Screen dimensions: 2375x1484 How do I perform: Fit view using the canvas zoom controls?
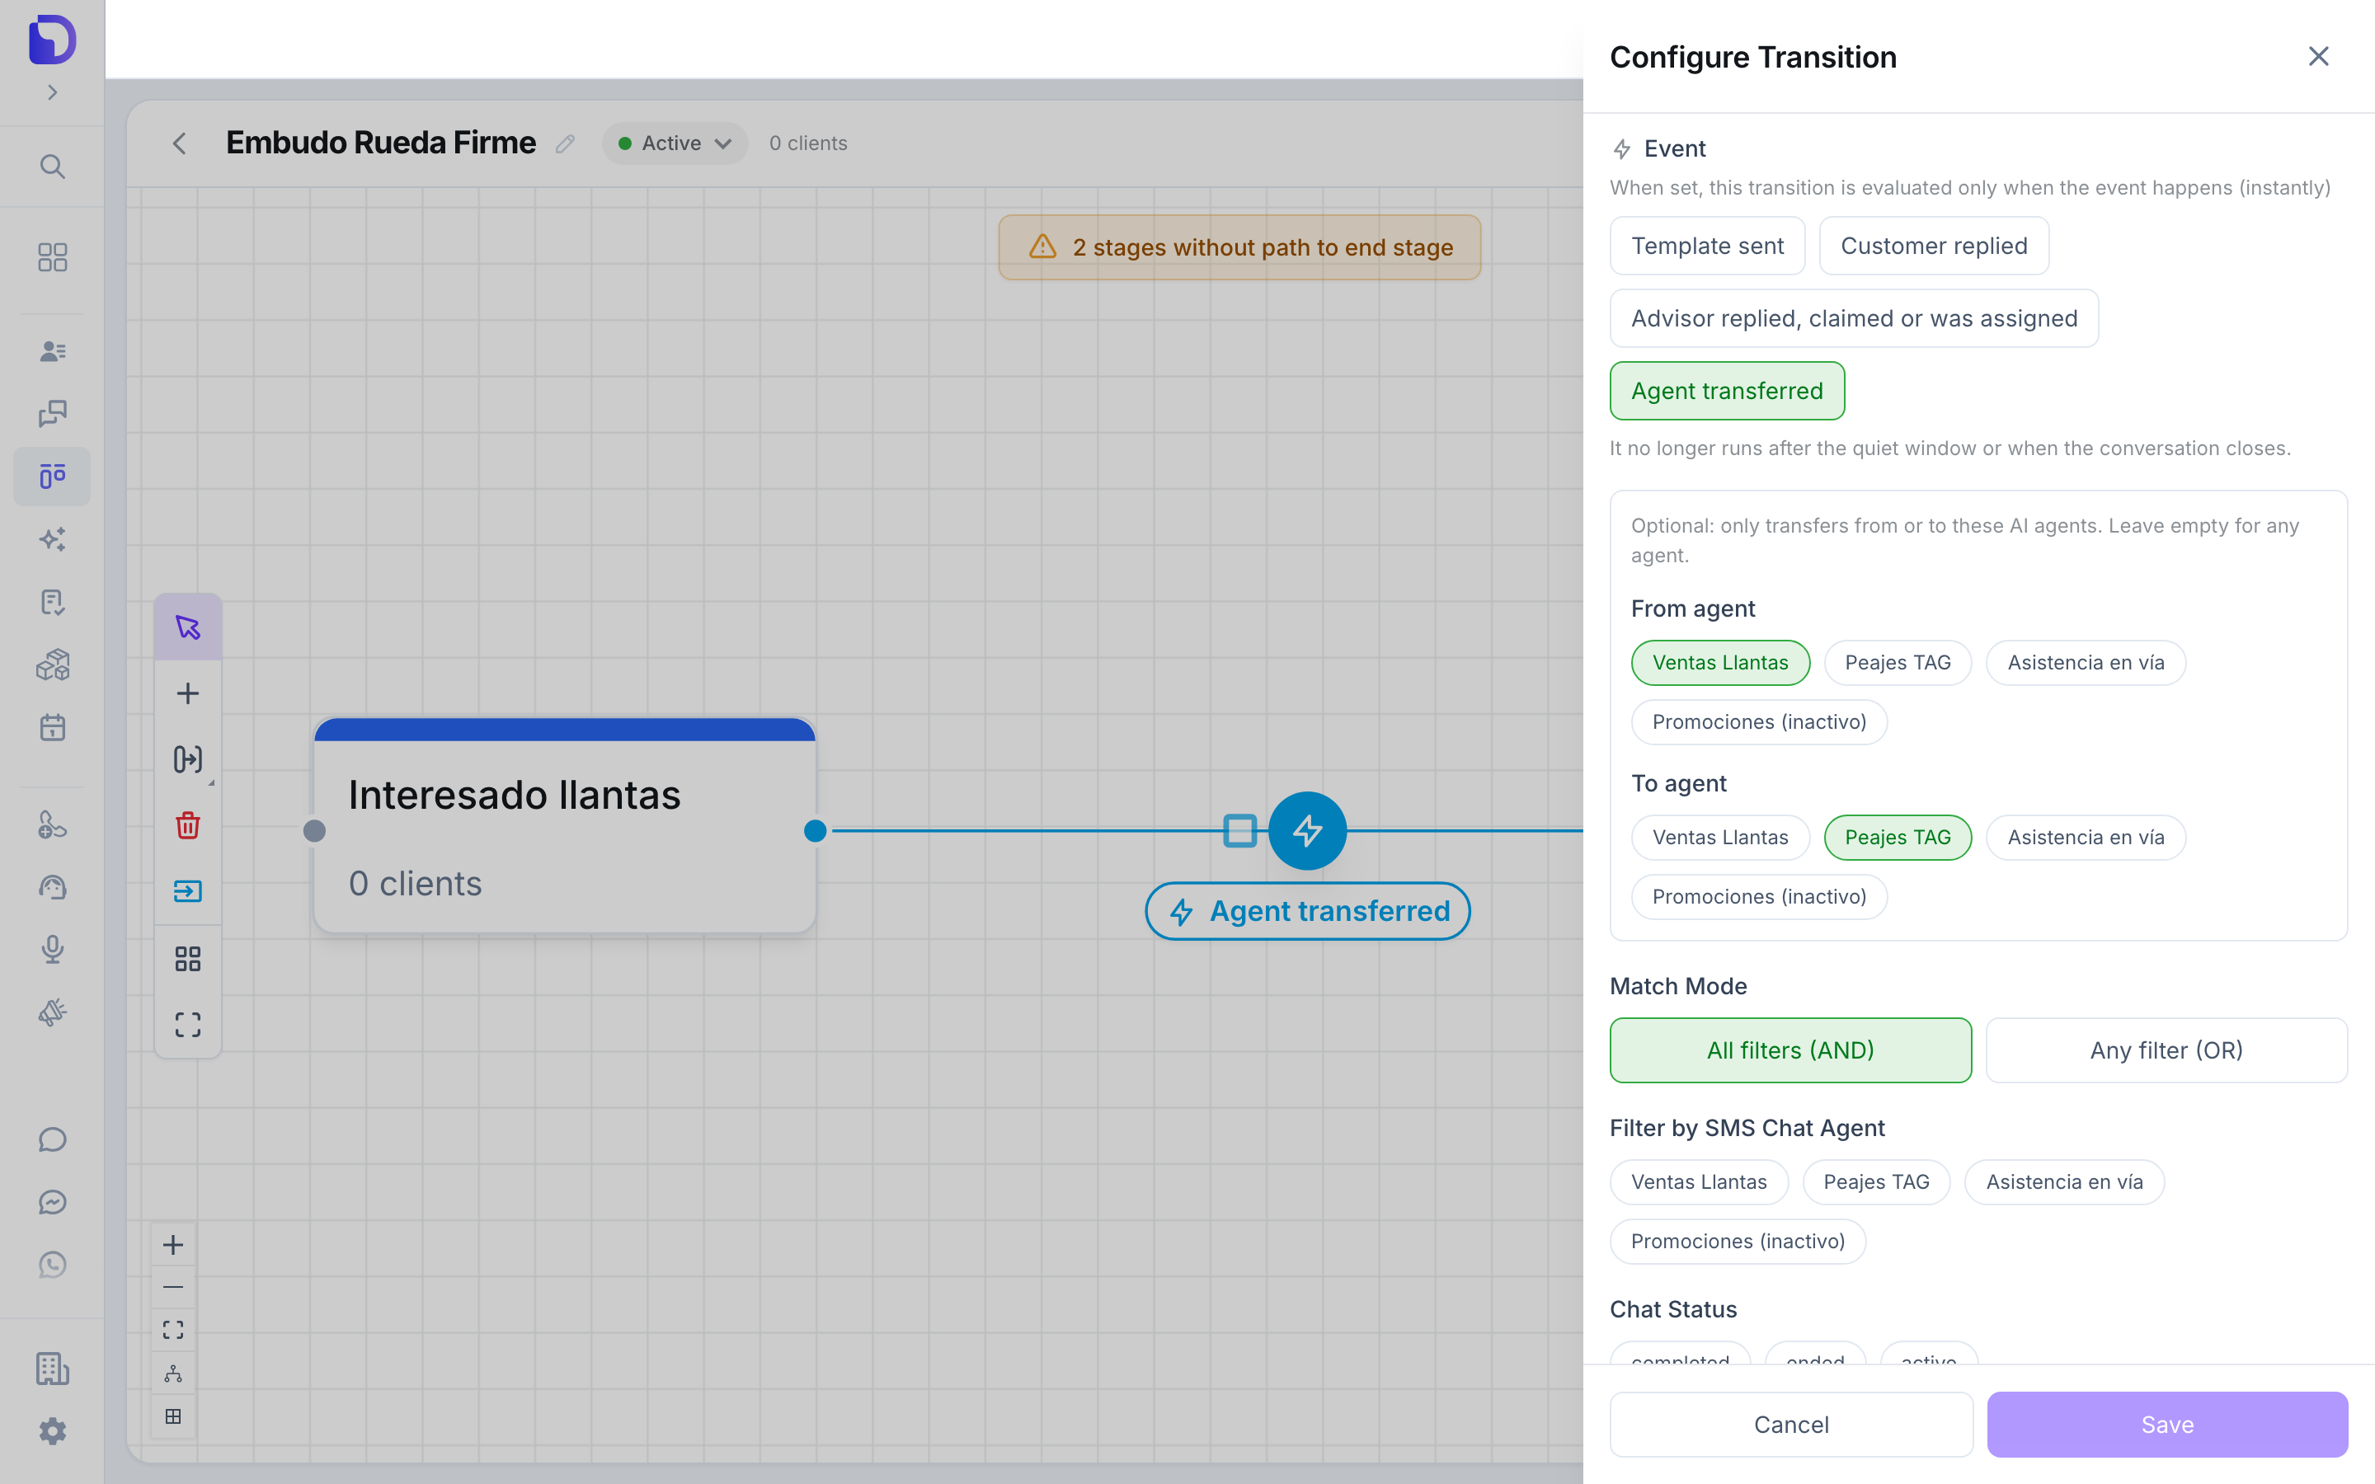pos(172,1330)
